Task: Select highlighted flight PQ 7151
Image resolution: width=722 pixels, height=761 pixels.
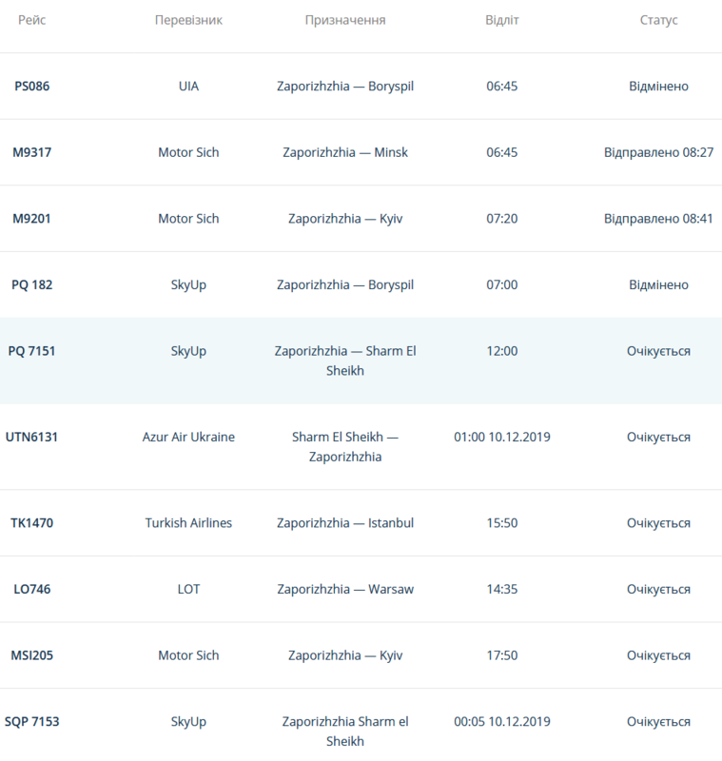Action: [x=31, y=351]
